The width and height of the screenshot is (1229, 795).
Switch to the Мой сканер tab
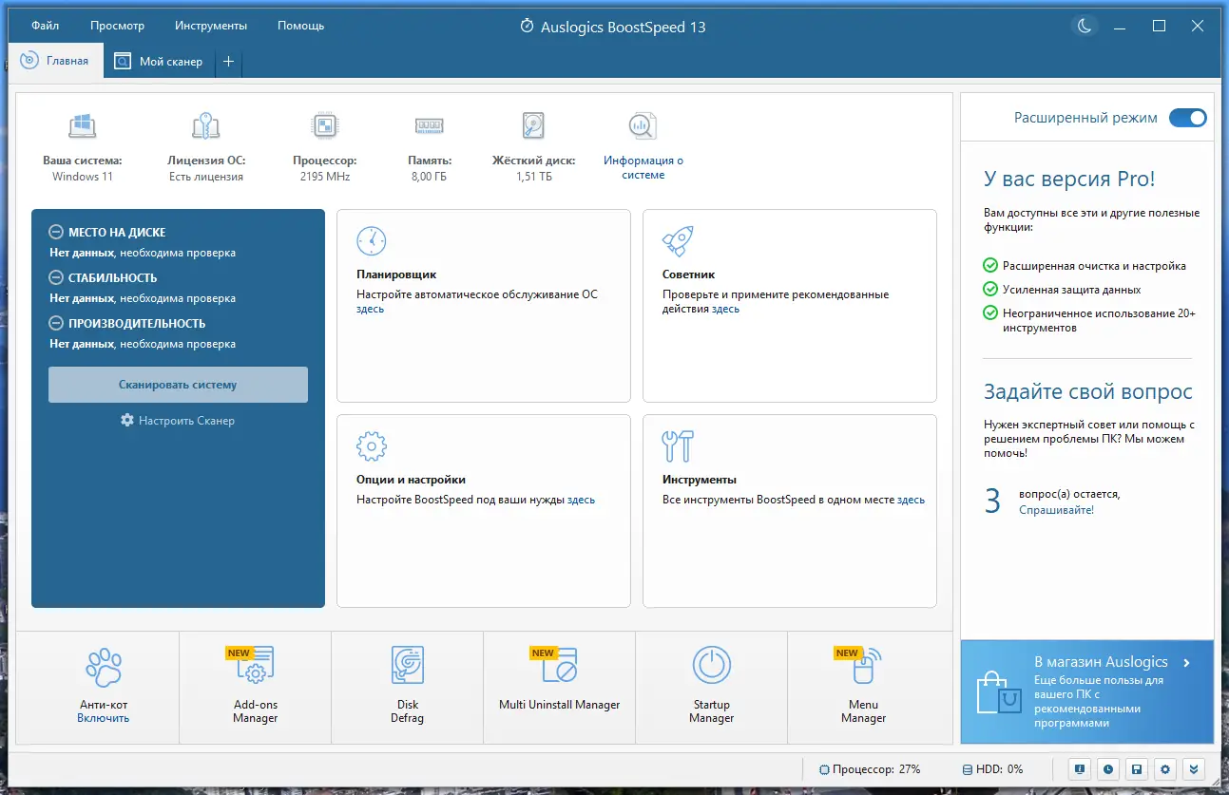click(x=159, y=61)
